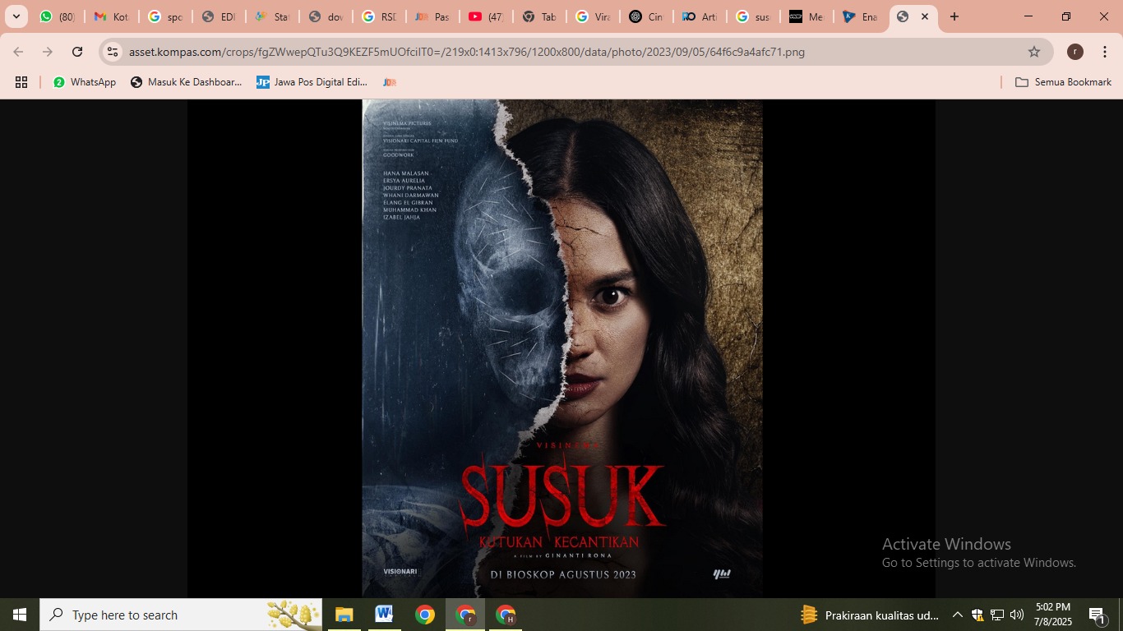Show hidden system tray icons
Image resolution: width=1123 pixels, height=631 pixels.
(957, 615)
